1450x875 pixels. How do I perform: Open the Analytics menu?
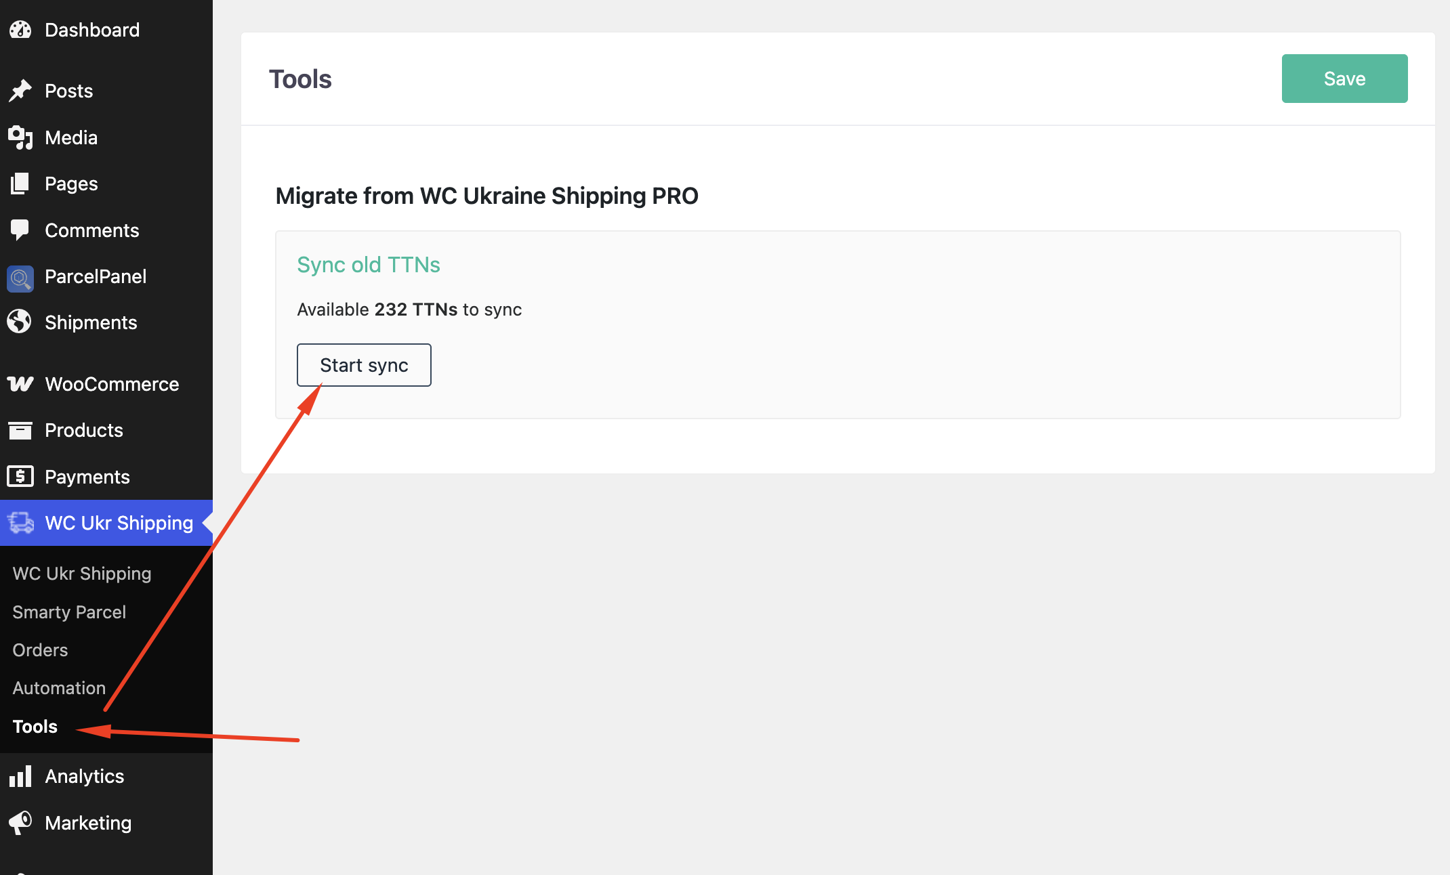[106, 776]
